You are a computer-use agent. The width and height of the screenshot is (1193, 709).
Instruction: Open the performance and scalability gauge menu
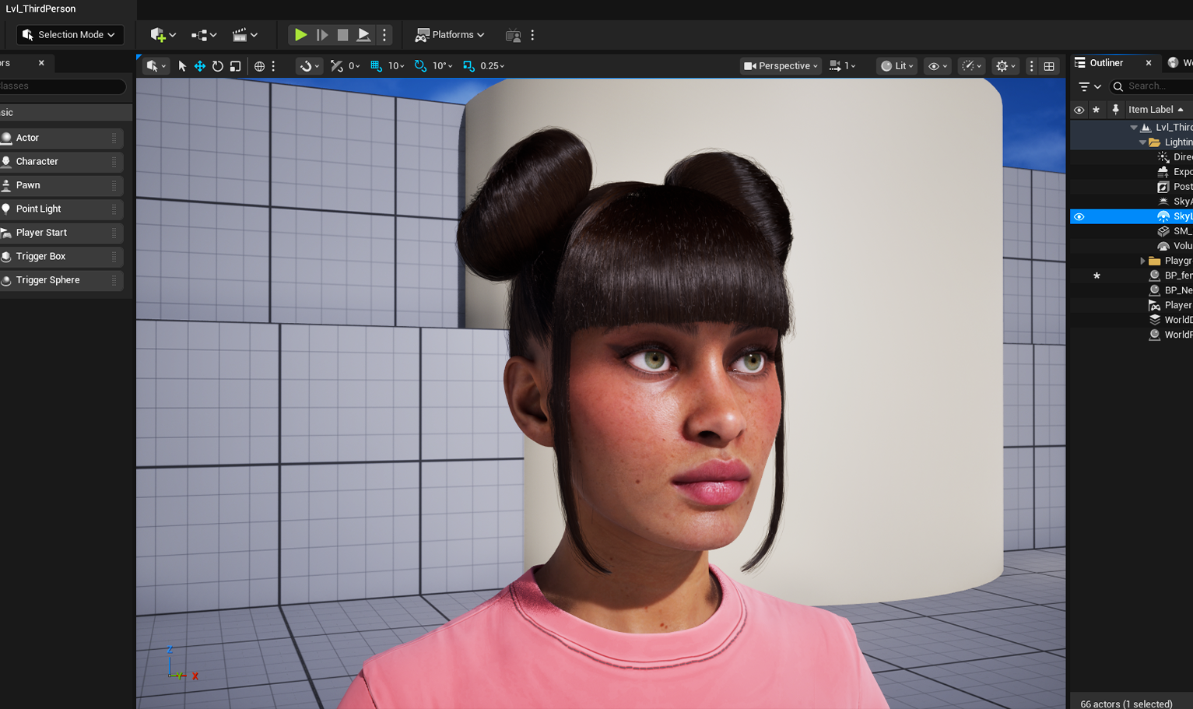[x=972, y=66]
